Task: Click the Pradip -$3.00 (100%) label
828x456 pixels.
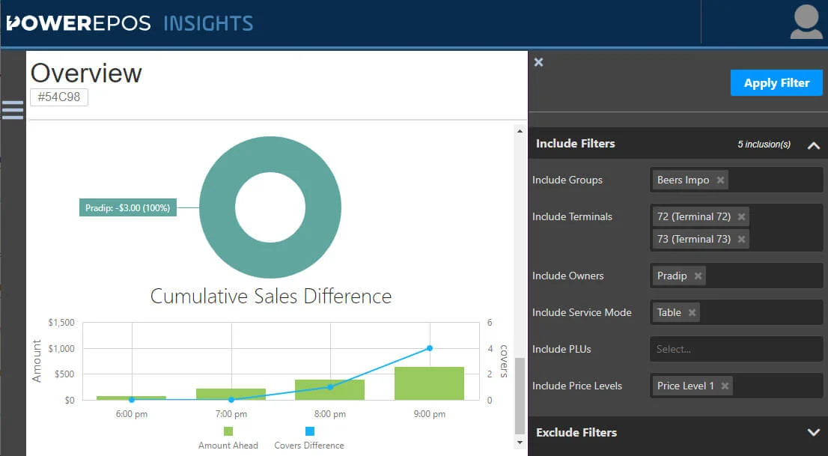Action: point(128,207)
